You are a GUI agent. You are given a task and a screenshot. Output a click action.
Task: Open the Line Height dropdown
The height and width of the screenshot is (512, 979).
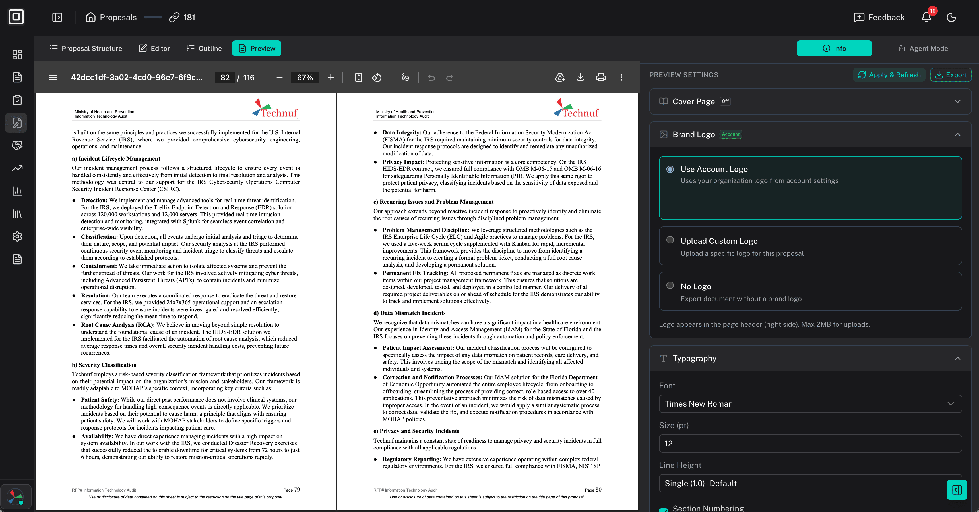pyautogui.click(x=810, y=483)
